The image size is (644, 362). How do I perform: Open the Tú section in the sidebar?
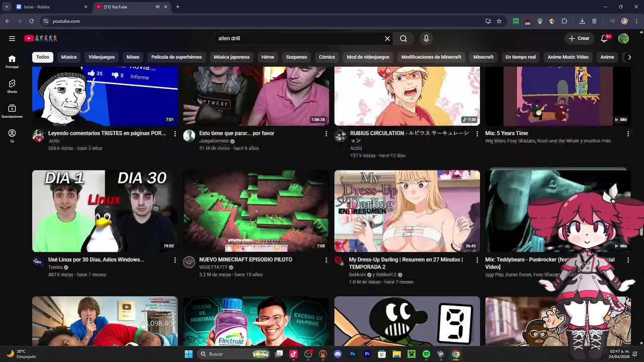point(12,136)
